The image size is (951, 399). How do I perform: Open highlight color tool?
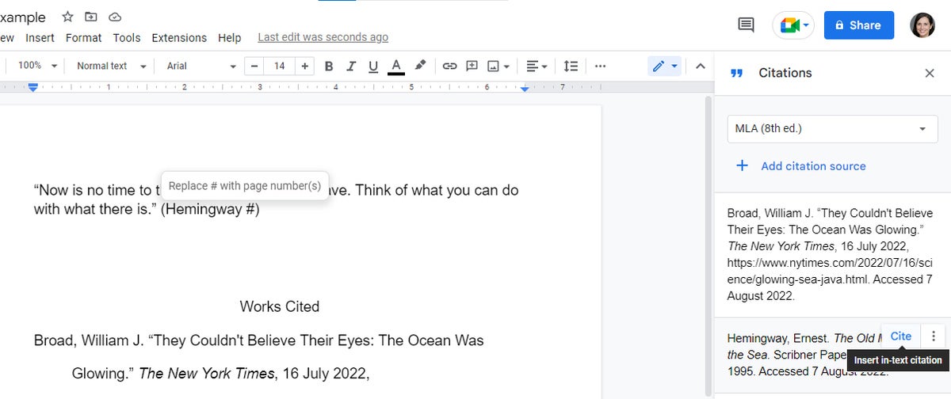(x=420, y=66)
